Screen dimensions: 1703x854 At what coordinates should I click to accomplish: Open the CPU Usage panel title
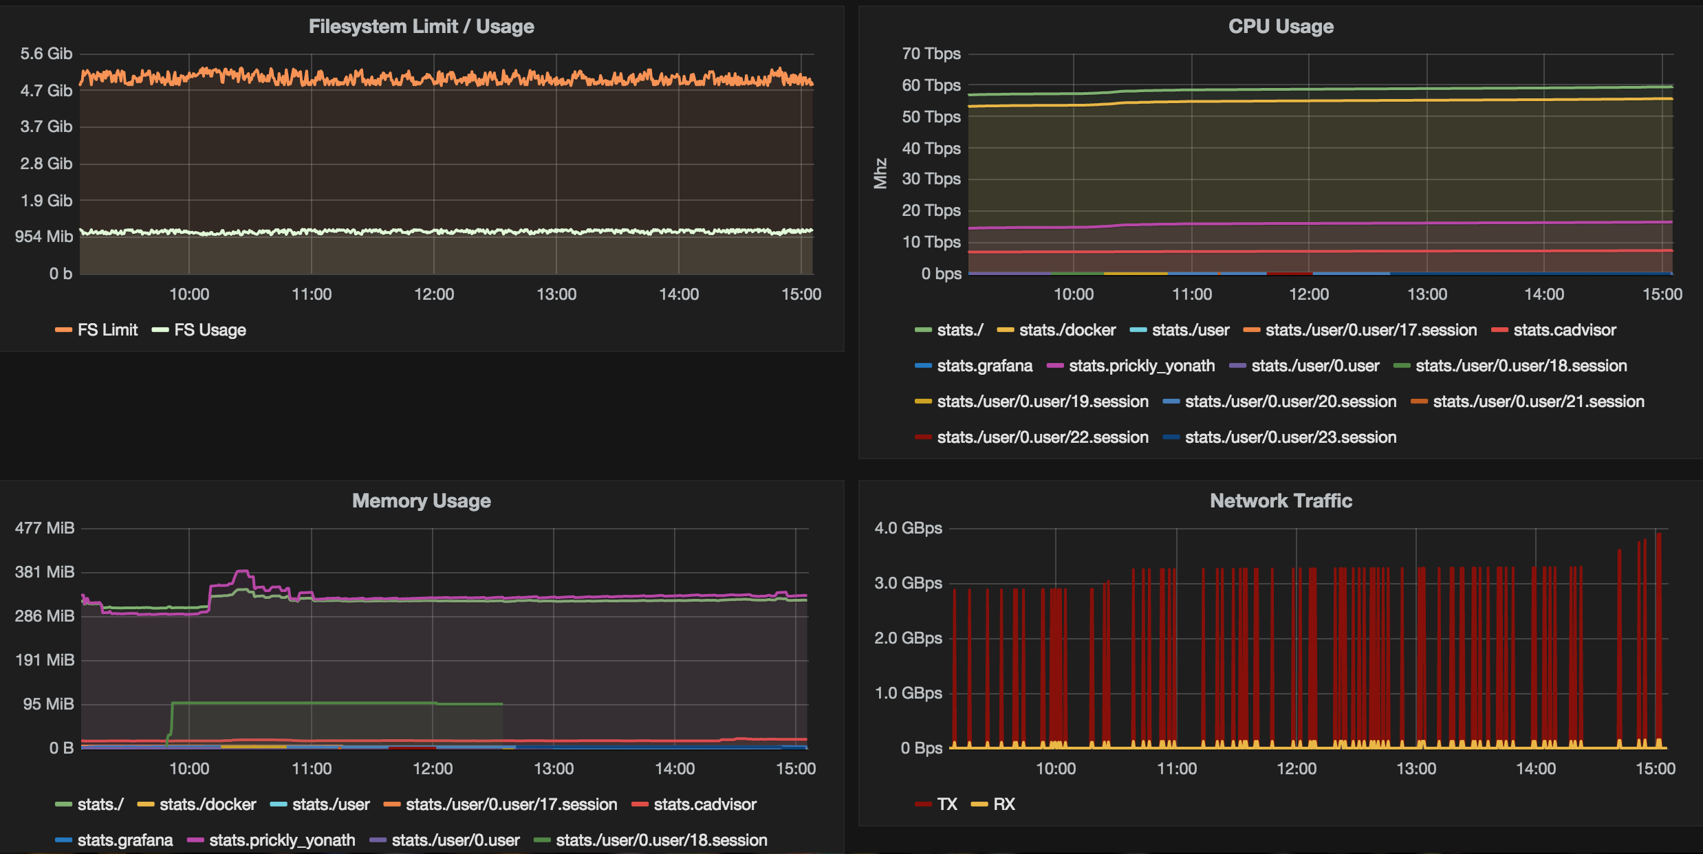point(1281,27)
